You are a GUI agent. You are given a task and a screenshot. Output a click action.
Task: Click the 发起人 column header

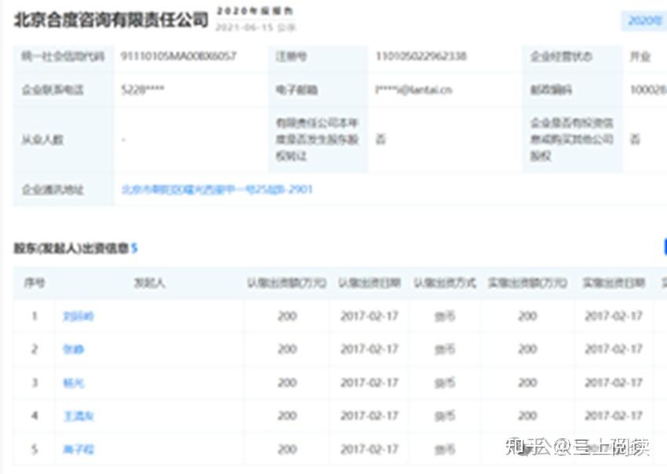point(149,283)
